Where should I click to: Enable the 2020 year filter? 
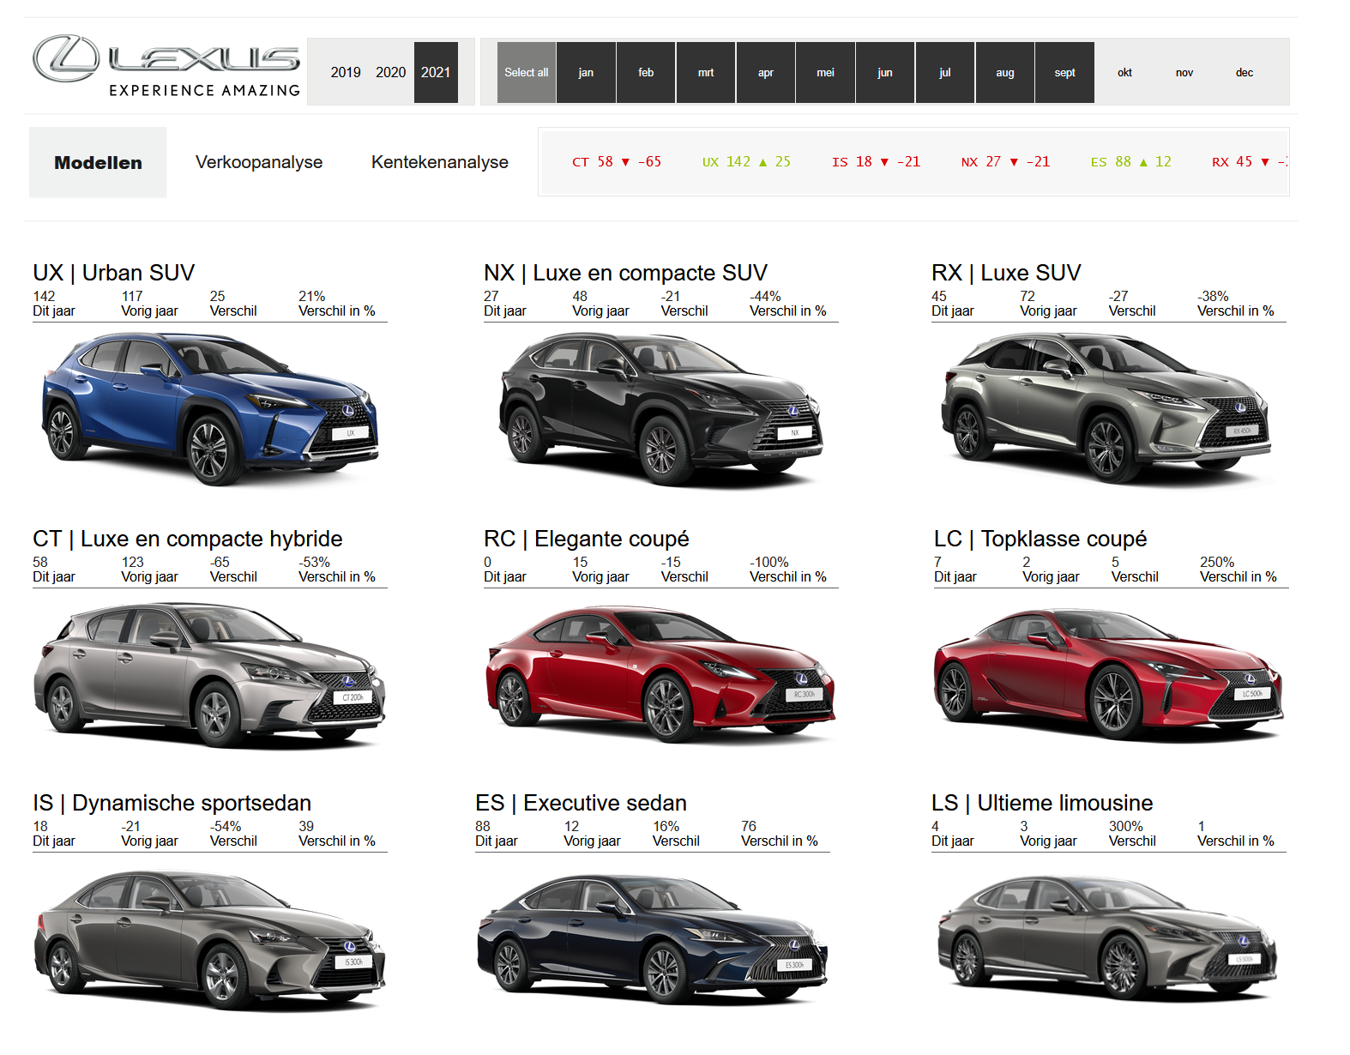pyautogui.click(x=390, y=73)
